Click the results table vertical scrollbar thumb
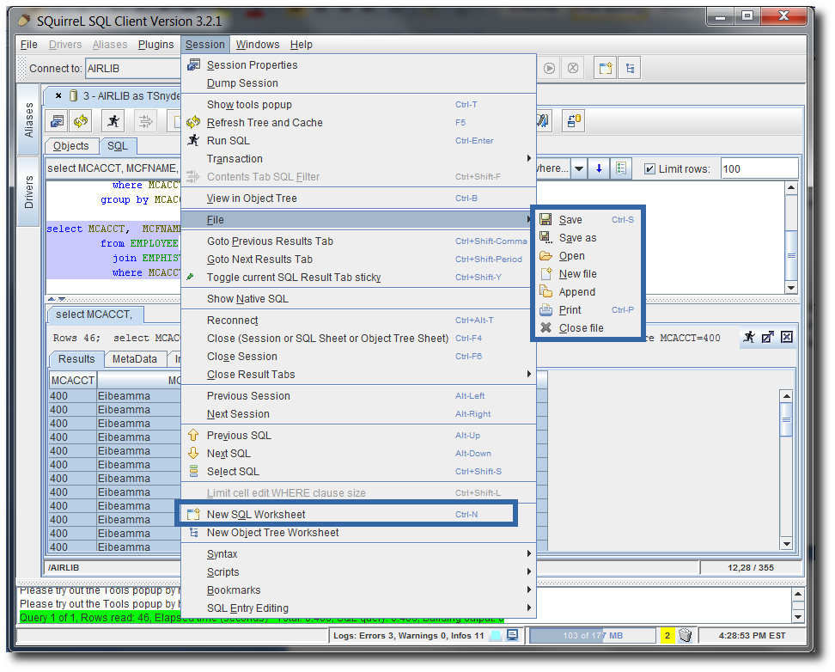This screenshot has width=835, height=672. coord(787,419)
